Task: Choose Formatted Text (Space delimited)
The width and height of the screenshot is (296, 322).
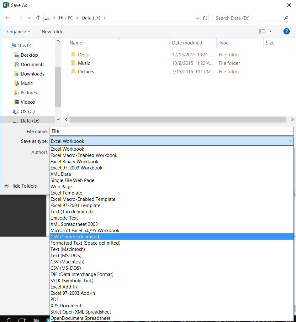Action: coord(172,243)
